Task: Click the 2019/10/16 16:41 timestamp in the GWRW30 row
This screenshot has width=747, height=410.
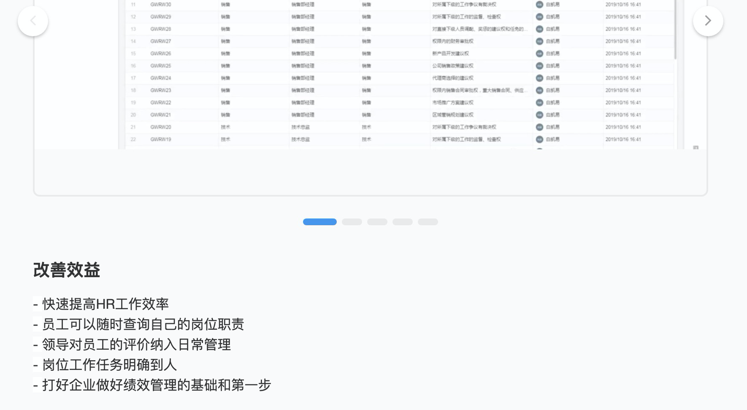Action: pos(623,5)
